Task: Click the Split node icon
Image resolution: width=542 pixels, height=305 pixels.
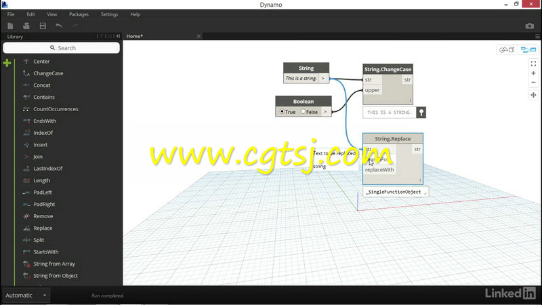Action: click(x=26, y=240)
